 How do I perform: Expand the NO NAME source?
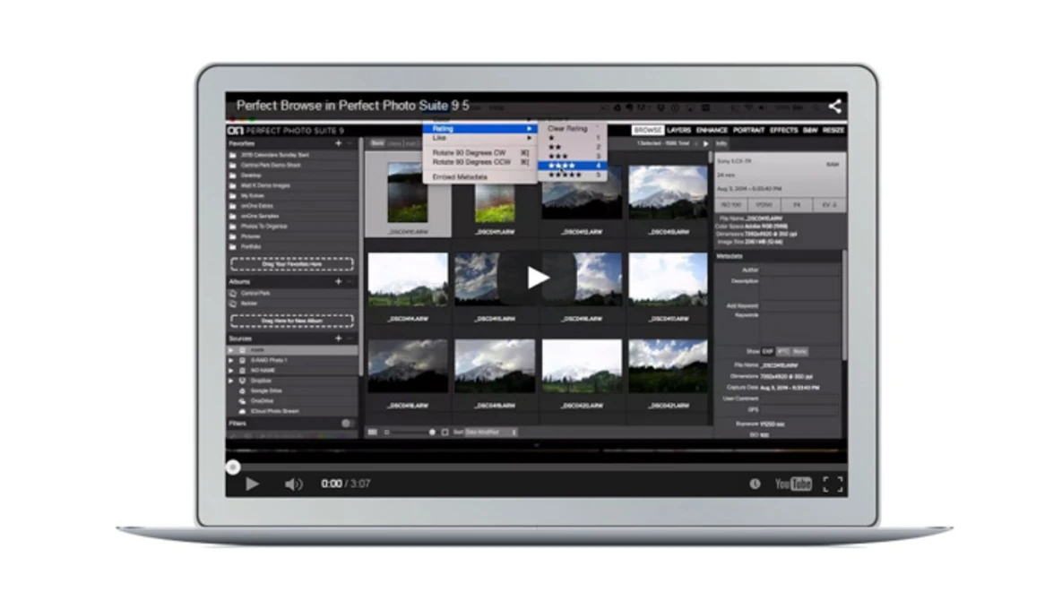pyautogui.click(x=231, y=371)
